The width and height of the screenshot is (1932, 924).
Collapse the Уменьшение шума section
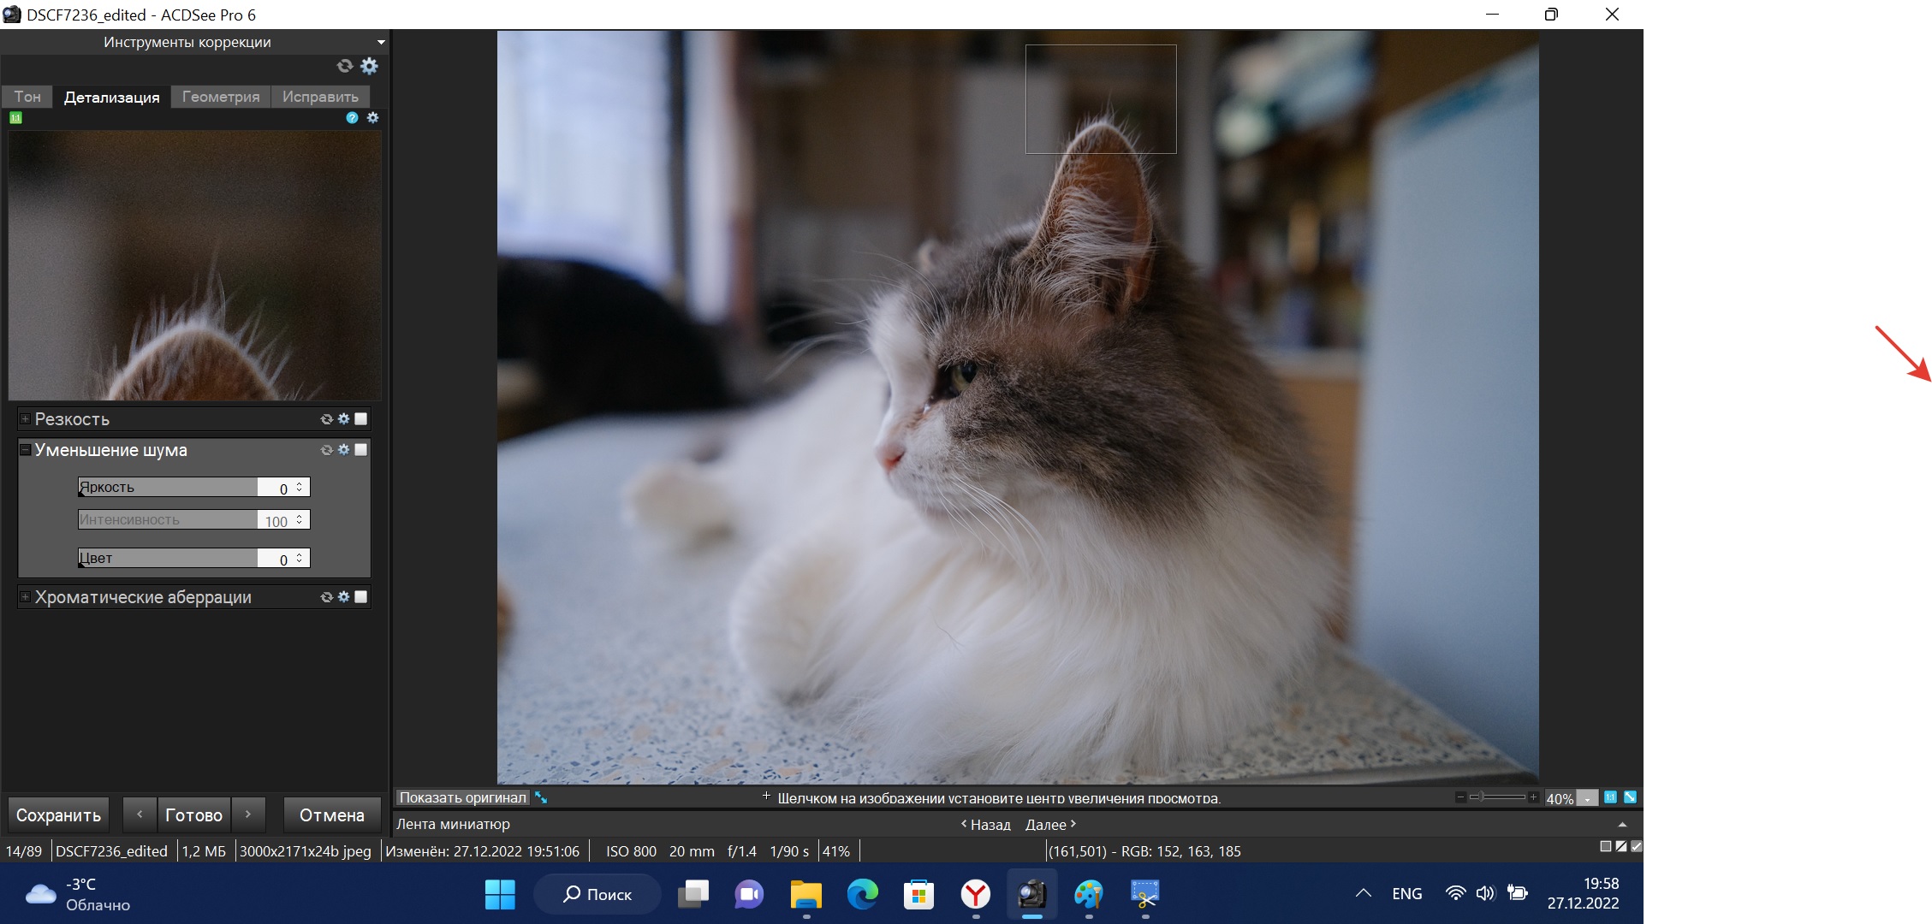click(x=26, y=450)
